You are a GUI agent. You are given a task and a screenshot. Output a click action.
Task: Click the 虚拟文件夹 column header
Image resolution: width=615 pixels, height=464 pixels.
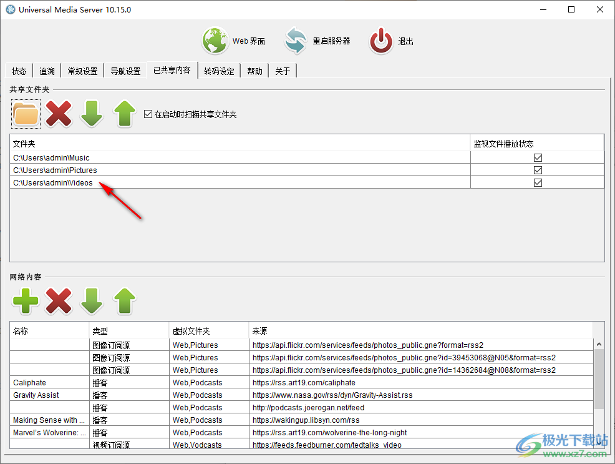[x=209, y=331]
